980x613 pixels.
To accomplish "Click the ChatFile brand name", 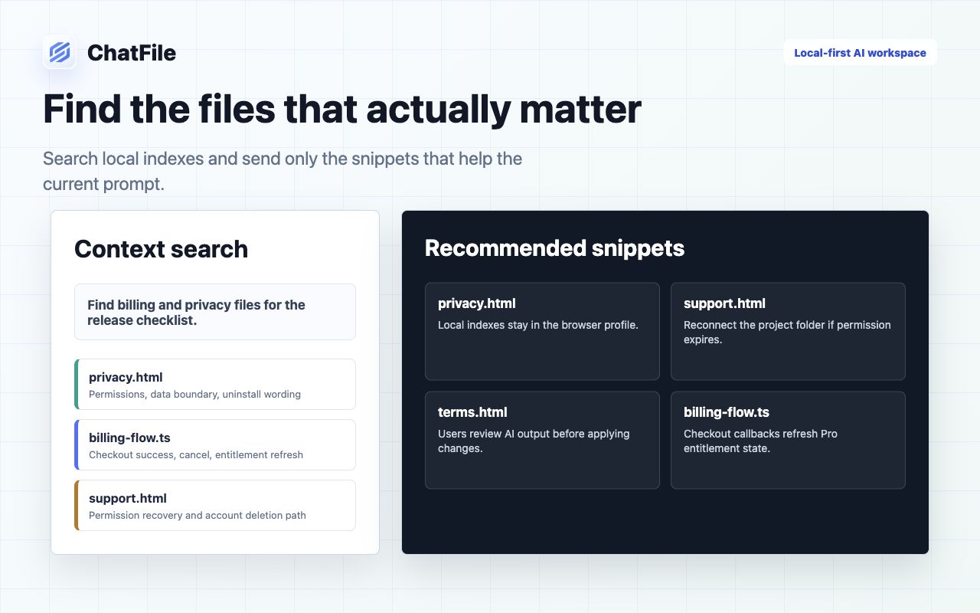I will click(132, 53).
